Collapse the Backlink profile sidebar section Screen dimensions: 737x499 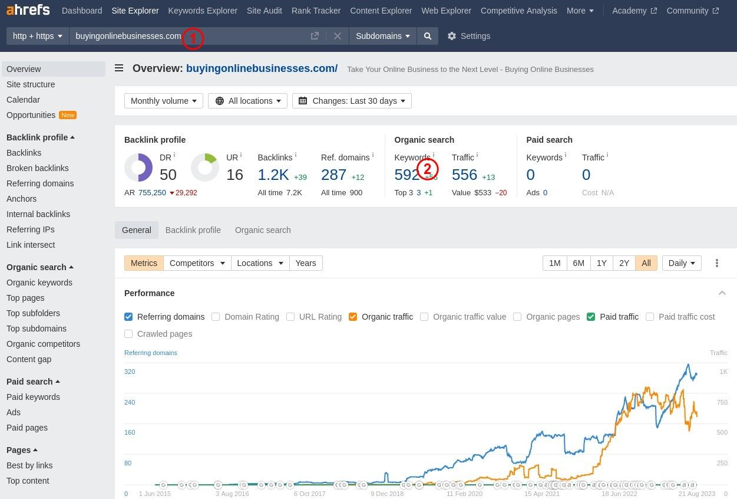[41, 137]
